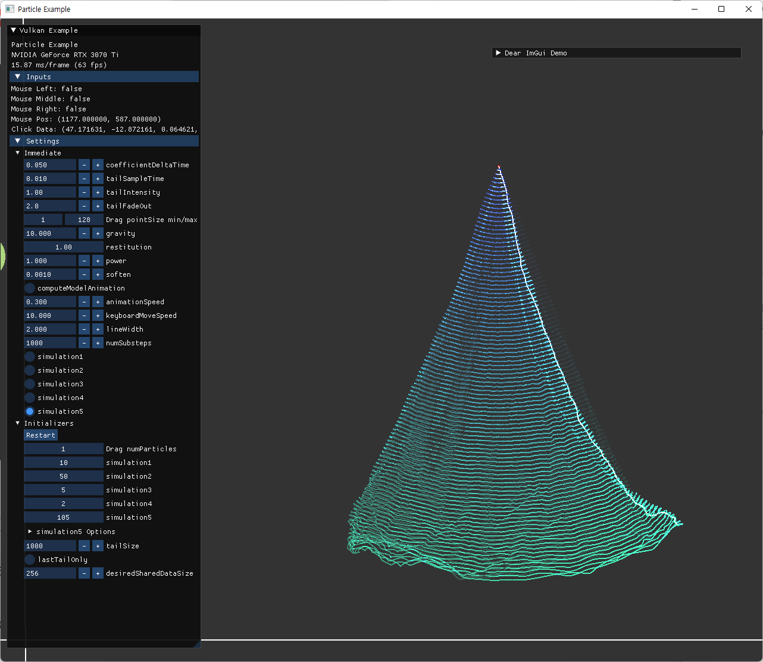763x662 pixels.
Task: Click the lineWidth value field
Action: [50, 329]
